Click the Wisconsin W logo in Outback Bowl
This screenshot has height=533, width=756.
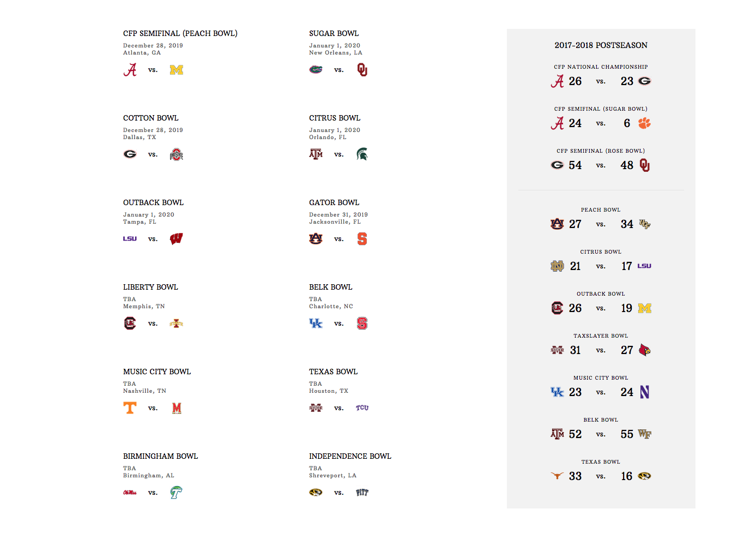(176, 239)
